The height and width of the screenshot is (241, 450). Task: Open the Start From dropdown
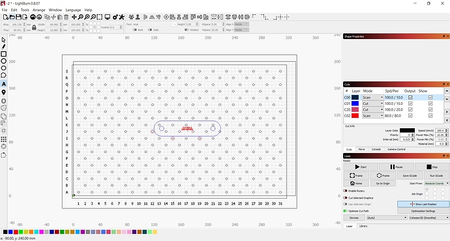(x=436, y=184)
